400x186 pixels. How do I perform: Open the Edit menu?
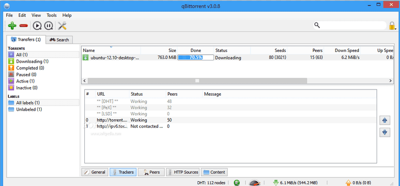click(x=22, y=15)
